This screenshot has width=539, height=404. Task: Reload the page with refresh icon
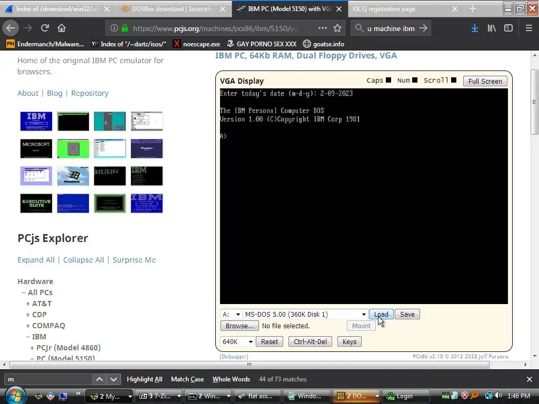45,28
